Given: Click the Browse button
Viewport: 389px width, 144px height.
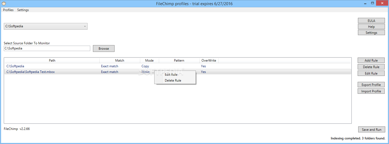Looking at the screenshot, I should [104, 49].
